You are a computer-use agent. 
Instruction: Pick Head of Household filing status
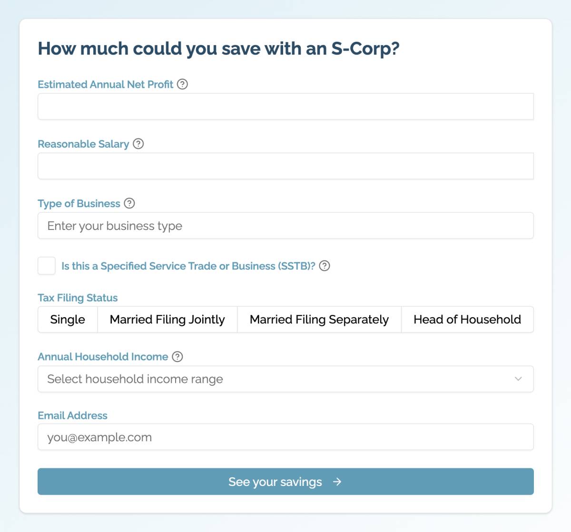tap(467, 319)
